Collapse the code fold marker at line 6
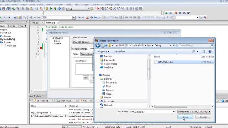228x128 pixels. pos(44,42)
